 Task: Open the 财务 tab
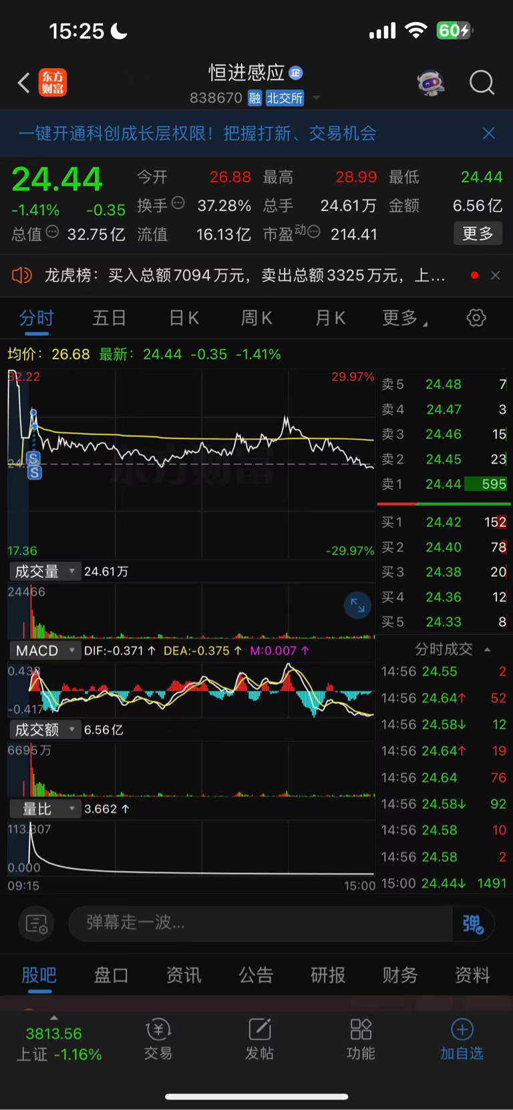click(x=400, y=975)
